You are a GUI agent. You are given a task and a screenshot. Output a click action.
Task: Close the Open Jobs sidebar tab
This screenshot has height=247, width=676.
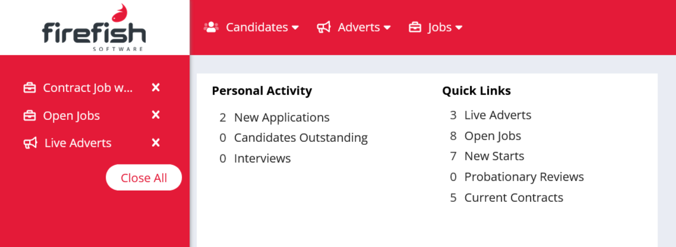(x=156, y=115)
